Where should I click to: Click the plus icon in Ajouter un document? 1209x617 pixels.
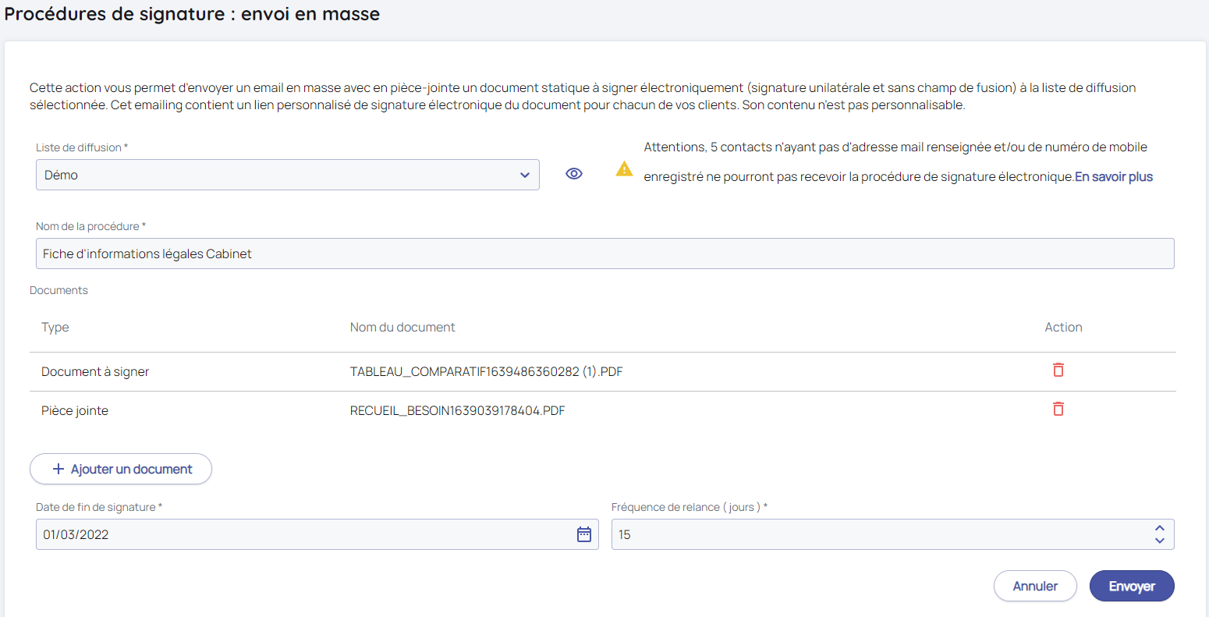tap(58, 469)
